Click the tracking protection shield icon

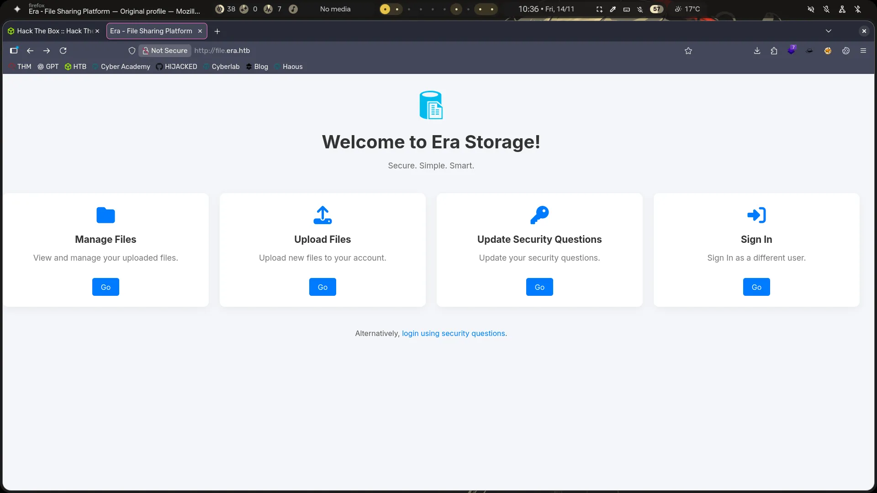pos(132,51)
